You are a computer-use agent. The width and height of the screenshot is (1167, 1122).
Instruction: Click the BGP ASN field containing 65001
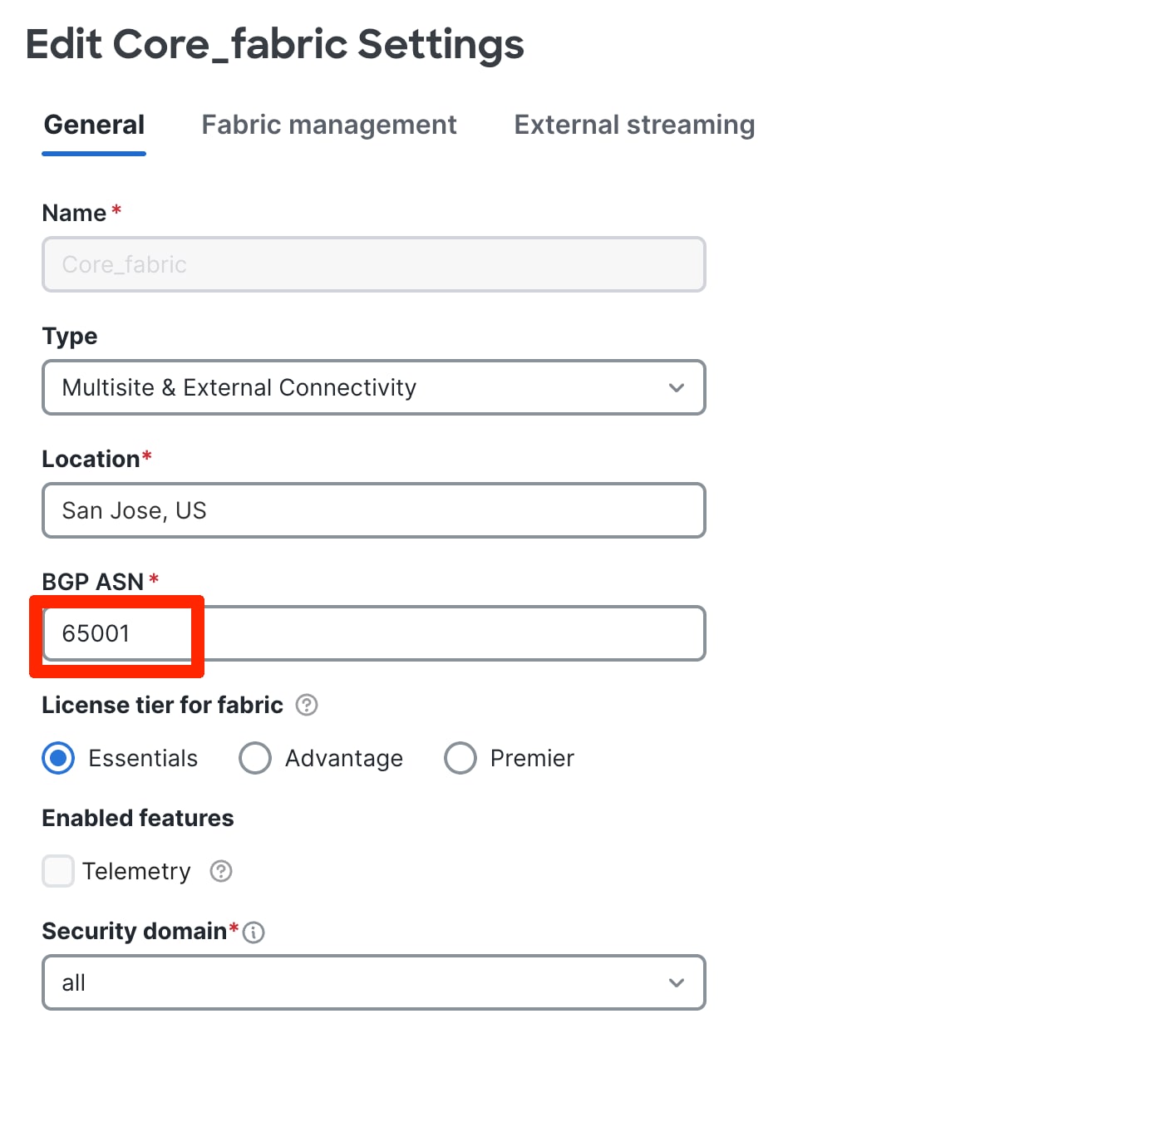(373, 633)
